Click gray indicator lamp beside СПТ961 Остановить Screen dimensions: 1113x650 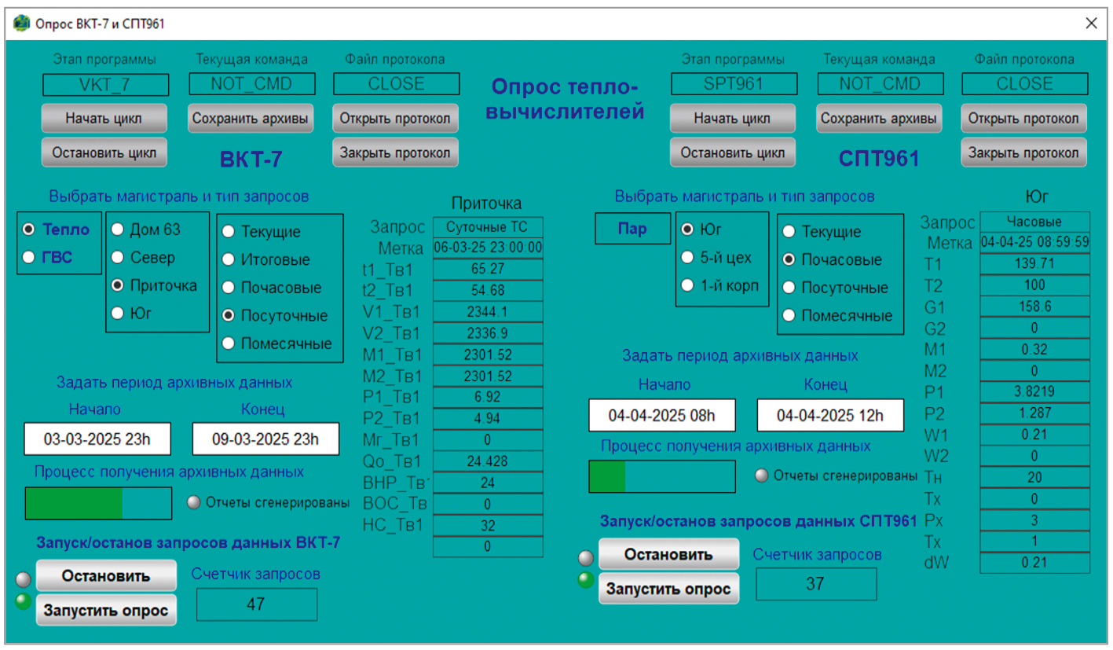pos(586,559)
